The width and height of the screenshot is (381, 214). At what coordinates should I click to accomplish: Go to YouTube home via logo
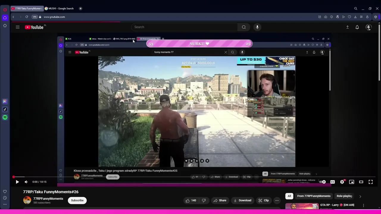[34, 27]
